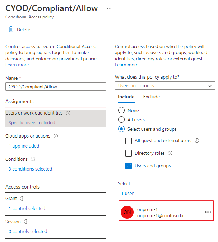Click info icon beside Directory roles

[x=170, y=153]
